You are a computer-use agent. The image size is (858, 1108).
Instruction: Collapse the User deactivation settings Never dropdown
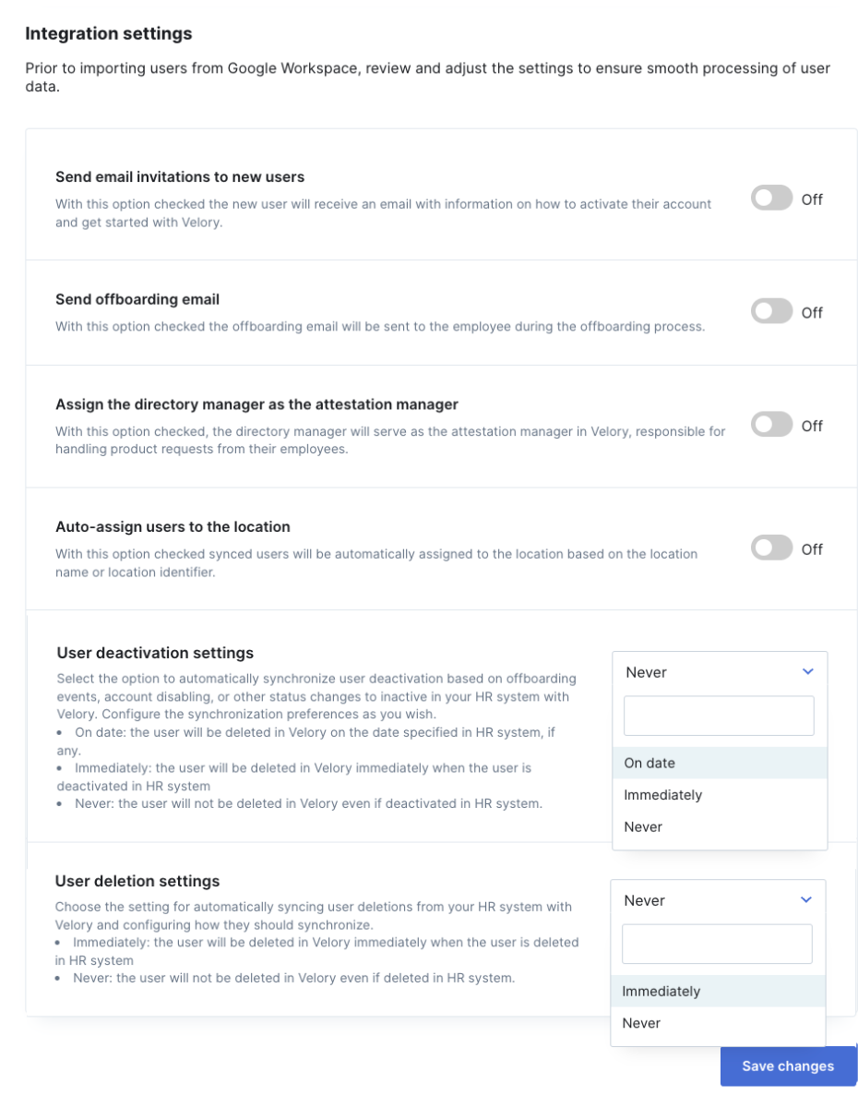point(720,672)
